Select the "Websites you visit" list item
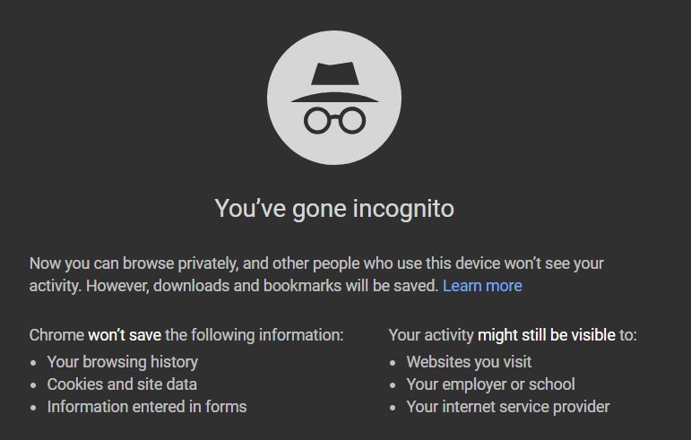Viewport: 691px width, 440px height. click(x=469, y=362)
